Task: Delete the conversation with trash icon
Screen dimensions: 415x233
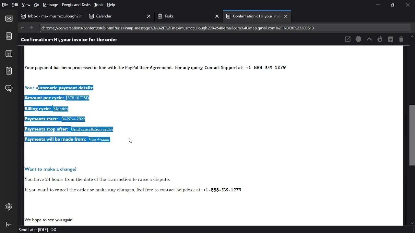Action: coord(401,39)
